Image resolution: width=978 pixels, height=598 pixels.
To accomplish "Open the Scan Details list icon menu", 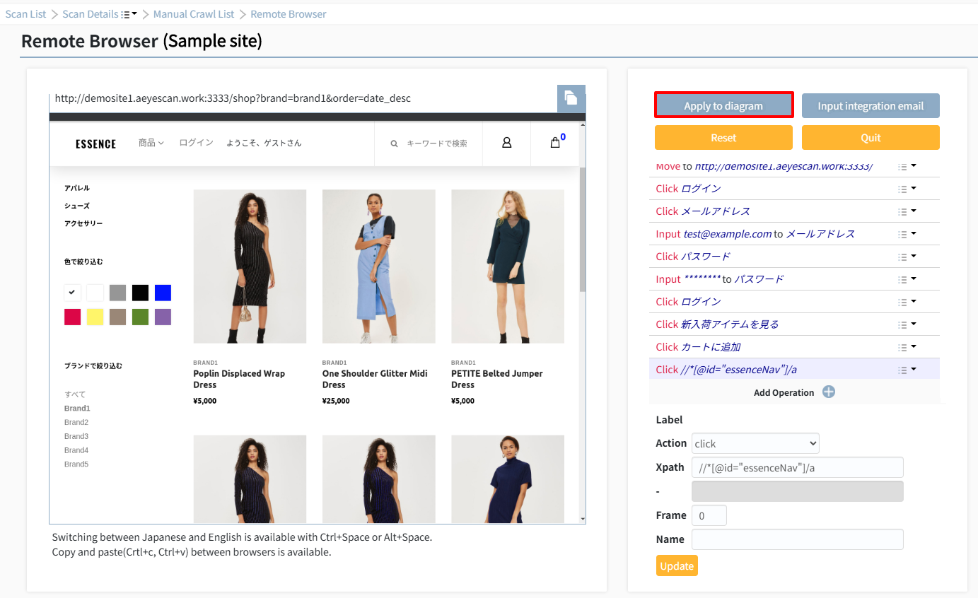I will [129, 14].
